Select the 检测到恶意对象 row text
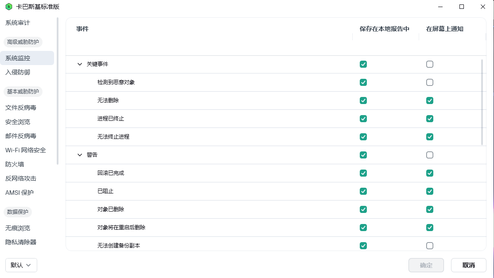 (x=116, y=82)
